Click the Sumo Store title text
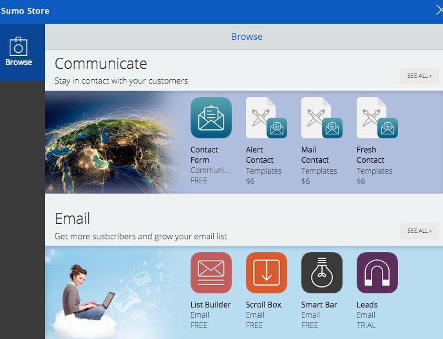Screen dimensions: 443x339 [x=25, y=11]
